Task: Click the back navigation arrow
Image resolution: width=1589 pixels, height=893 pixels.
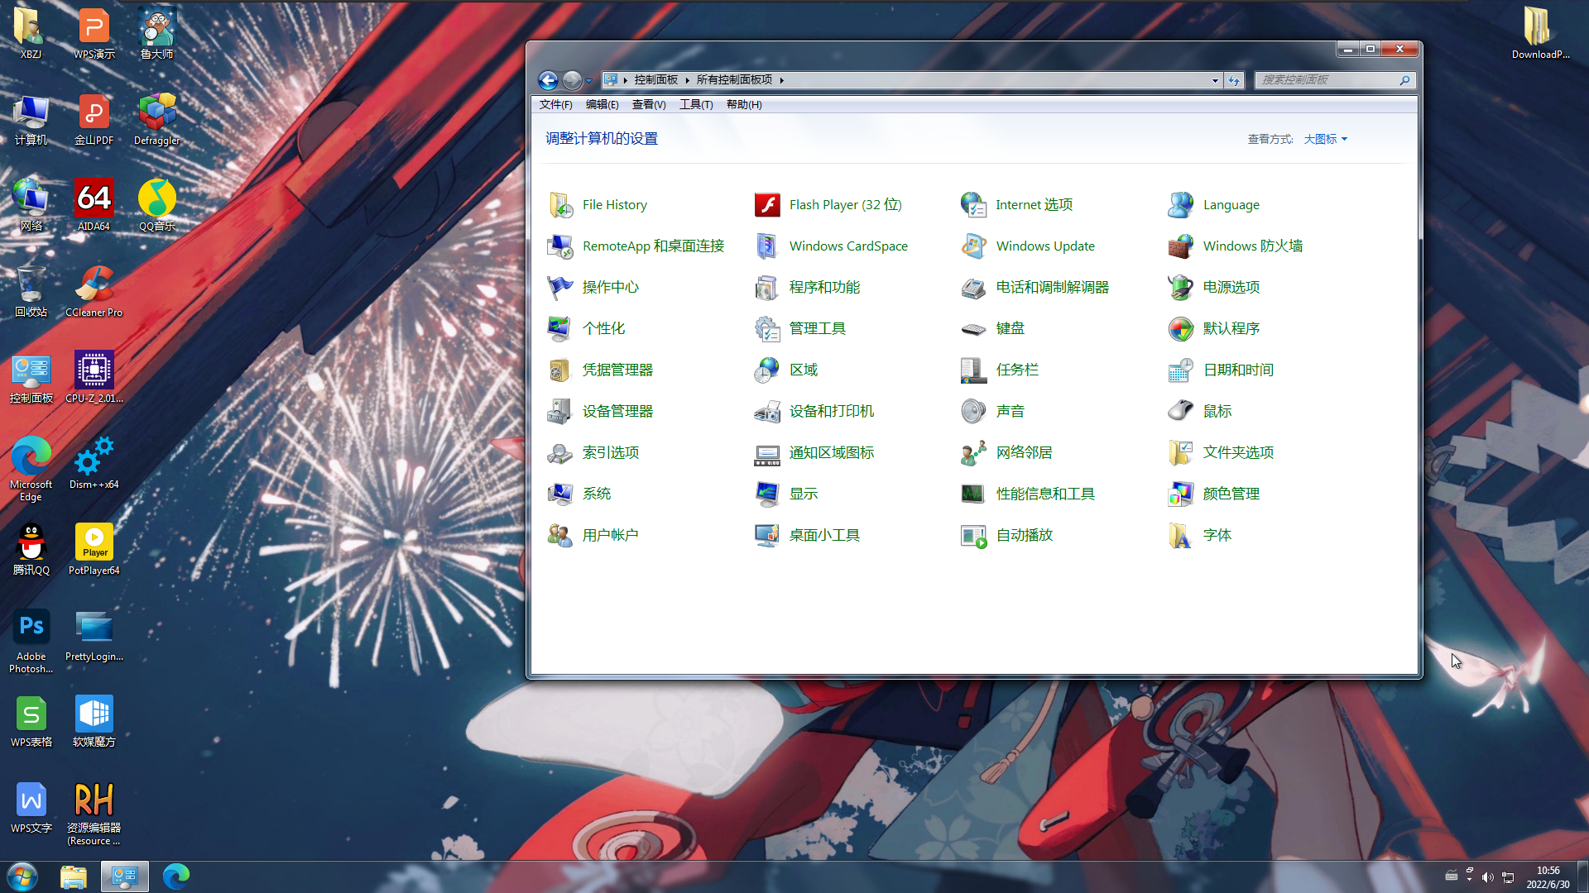Action: (x=549, y=79)
